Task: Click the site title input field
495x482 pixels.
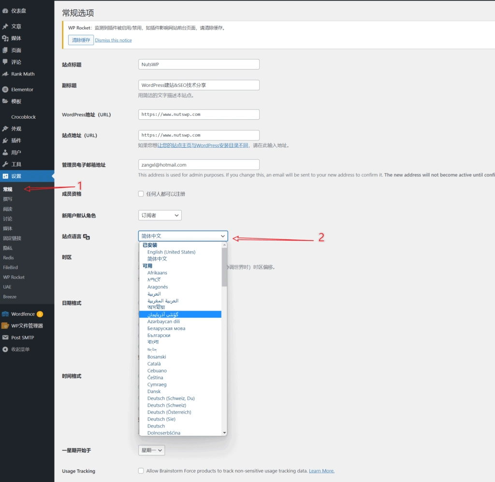Action: pos(199,64)
